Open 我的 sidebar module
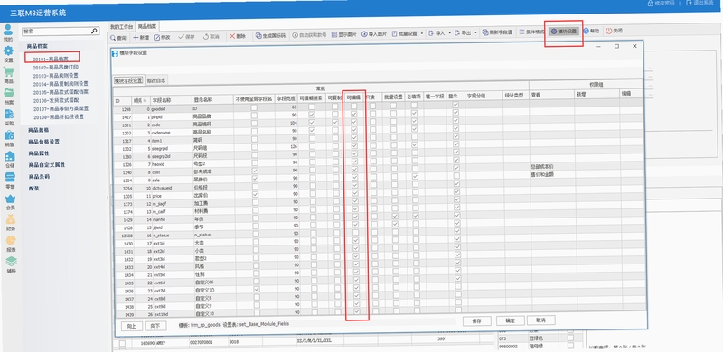The height and width of the screenshot is (352, 723). click(8, 33)
